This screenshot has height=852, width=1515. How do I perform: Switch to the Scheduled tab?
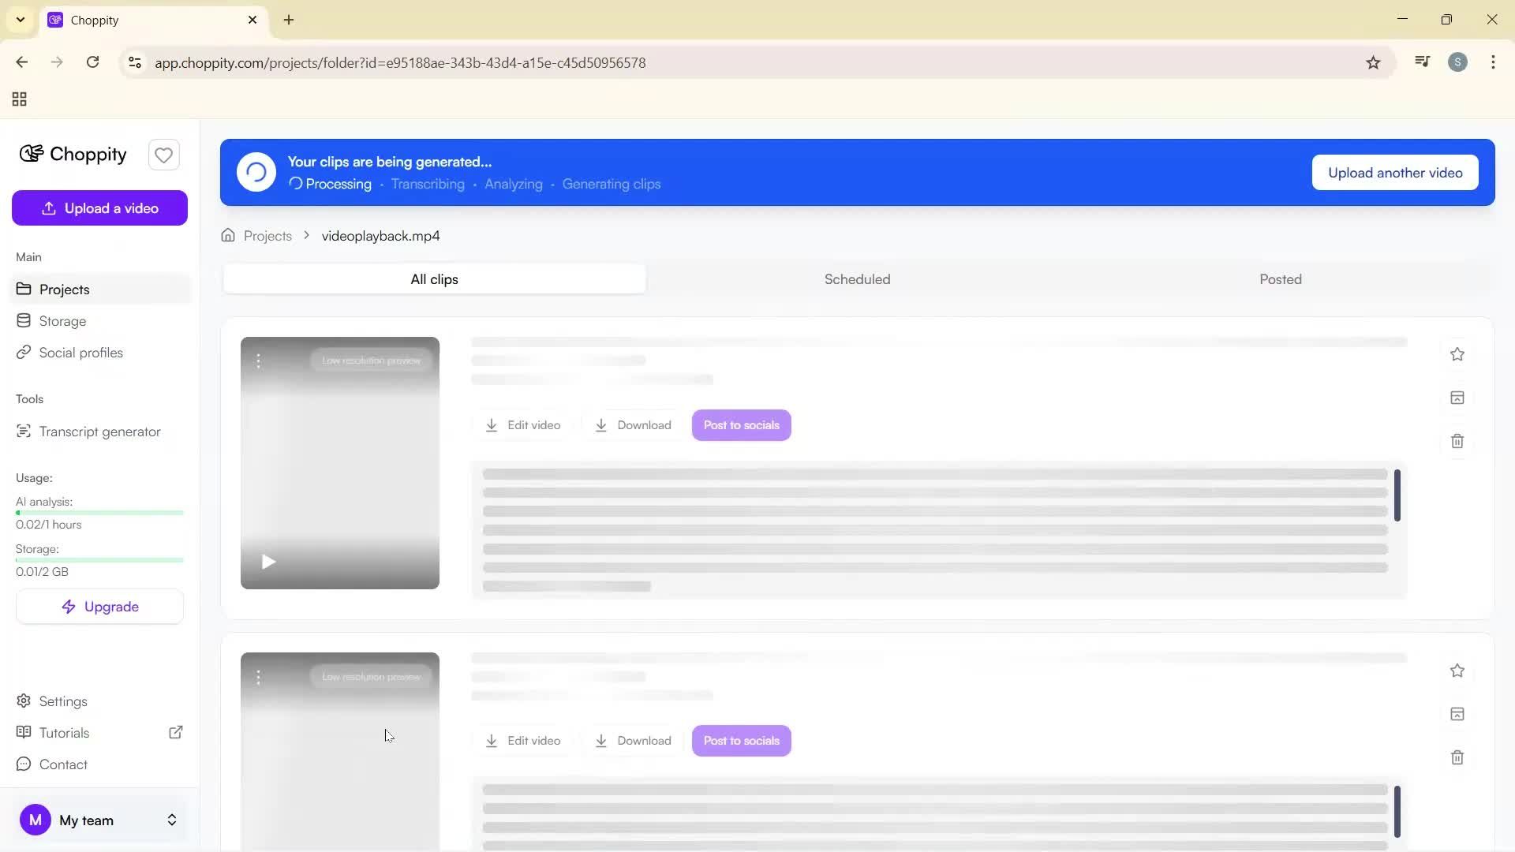[857, 279]
